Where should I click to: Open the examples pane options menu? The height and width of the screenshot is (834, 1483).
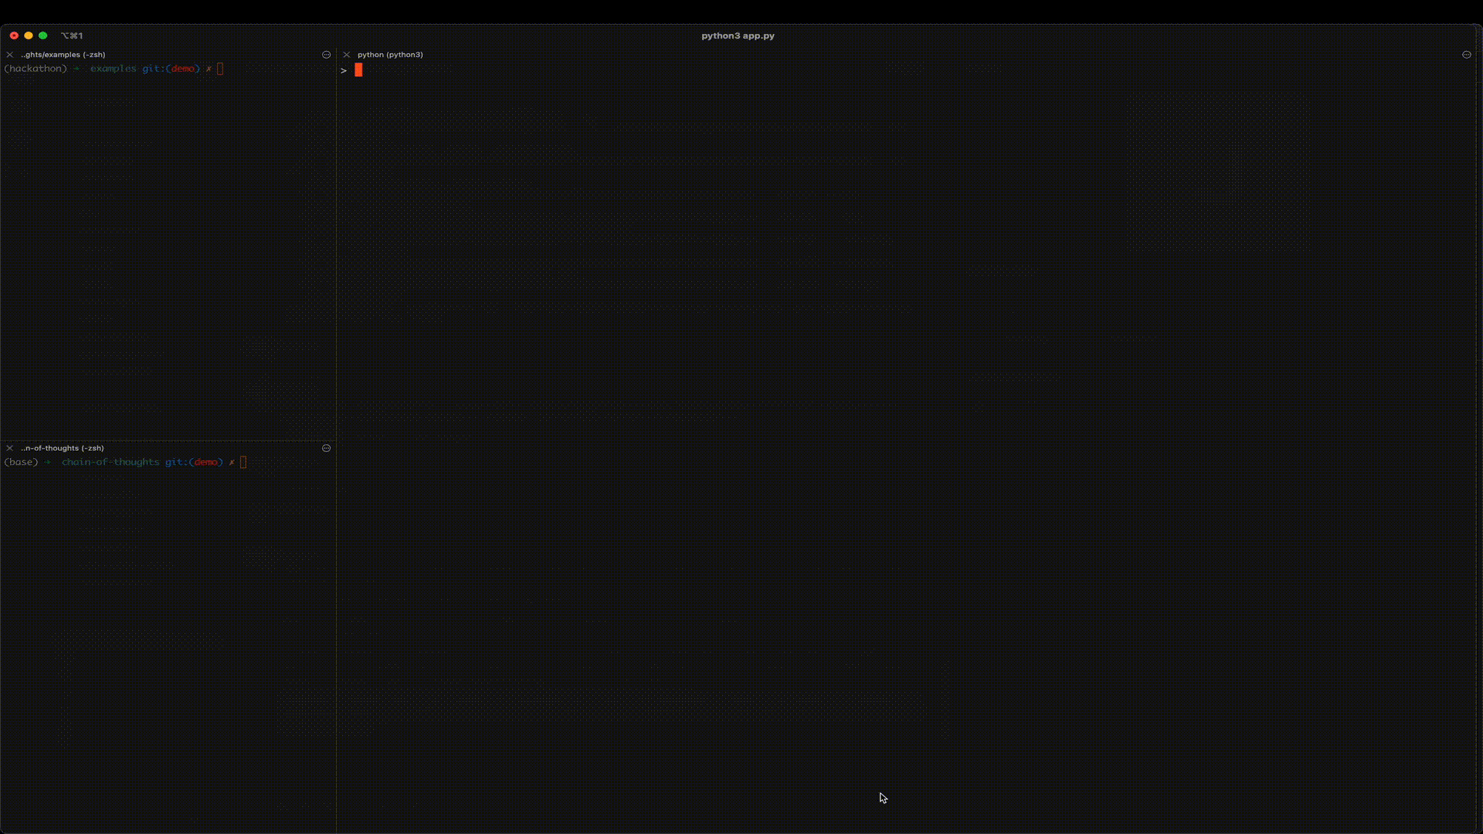(326, 55)
